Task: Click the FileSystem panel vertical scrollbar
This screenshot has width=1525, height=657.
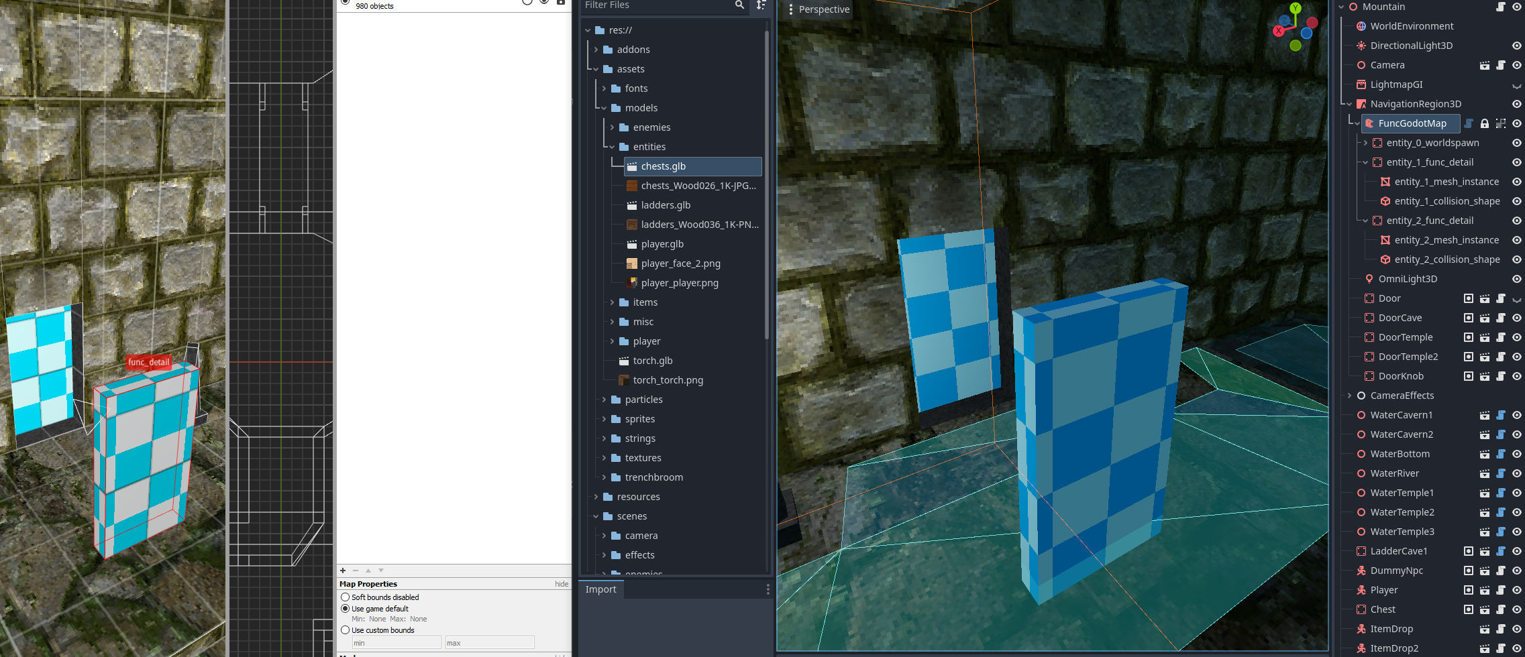Action: pyautogui.click(x=767, y=185)
